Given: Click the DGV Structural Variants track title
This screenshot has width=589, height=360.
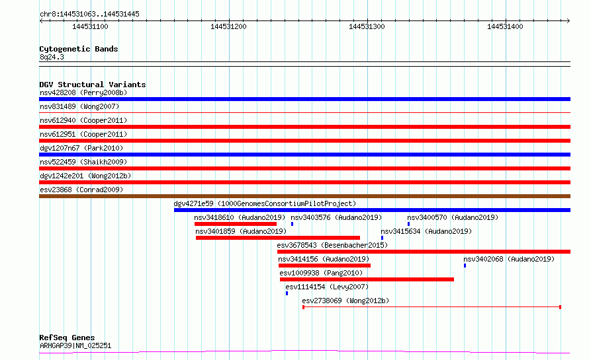Looking at the screenshot, I should tap(93, 85).
